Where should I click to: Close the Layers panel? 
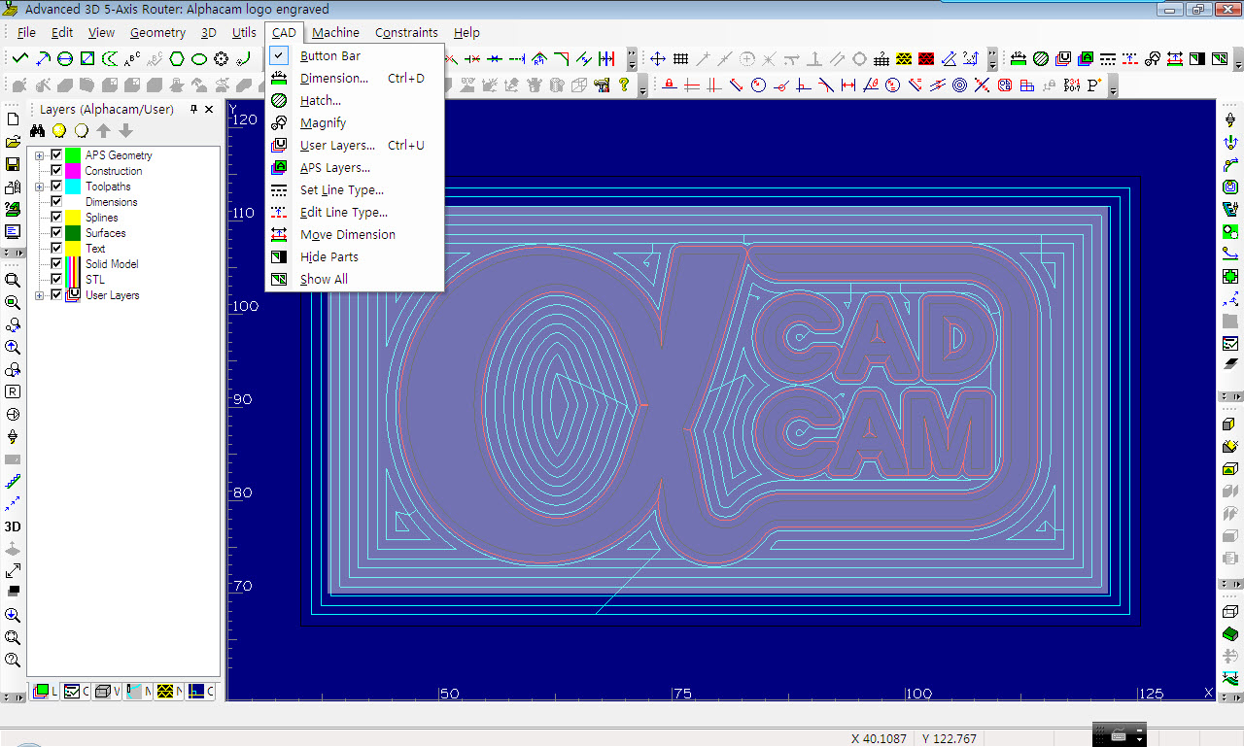pyautogui.click(x=209, y=110)
